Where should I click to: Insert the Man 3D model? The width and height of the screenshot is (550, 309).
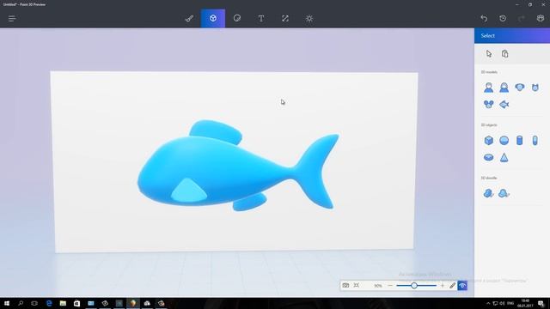489,88
